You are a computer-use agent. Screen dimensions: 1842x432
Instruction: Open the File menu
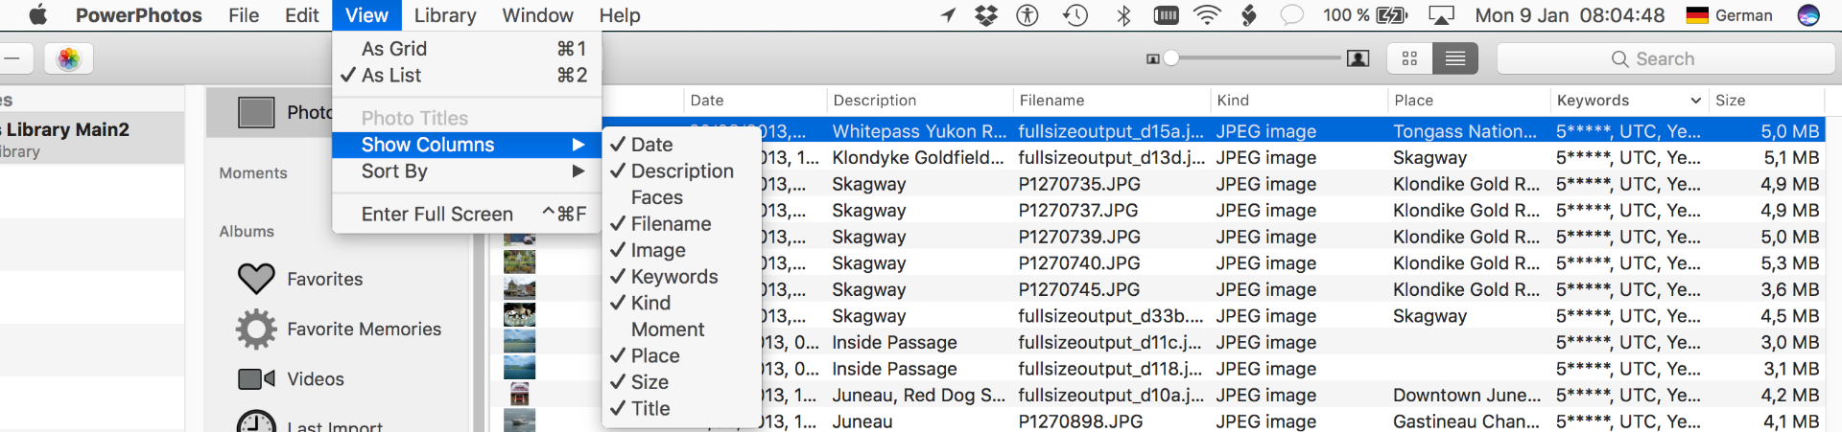(244, 15)
